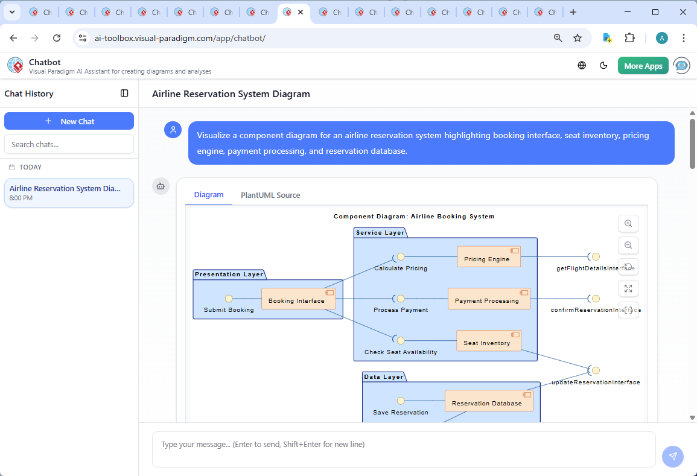Open More Apps

pyautogui.click(x=643, y=65)
